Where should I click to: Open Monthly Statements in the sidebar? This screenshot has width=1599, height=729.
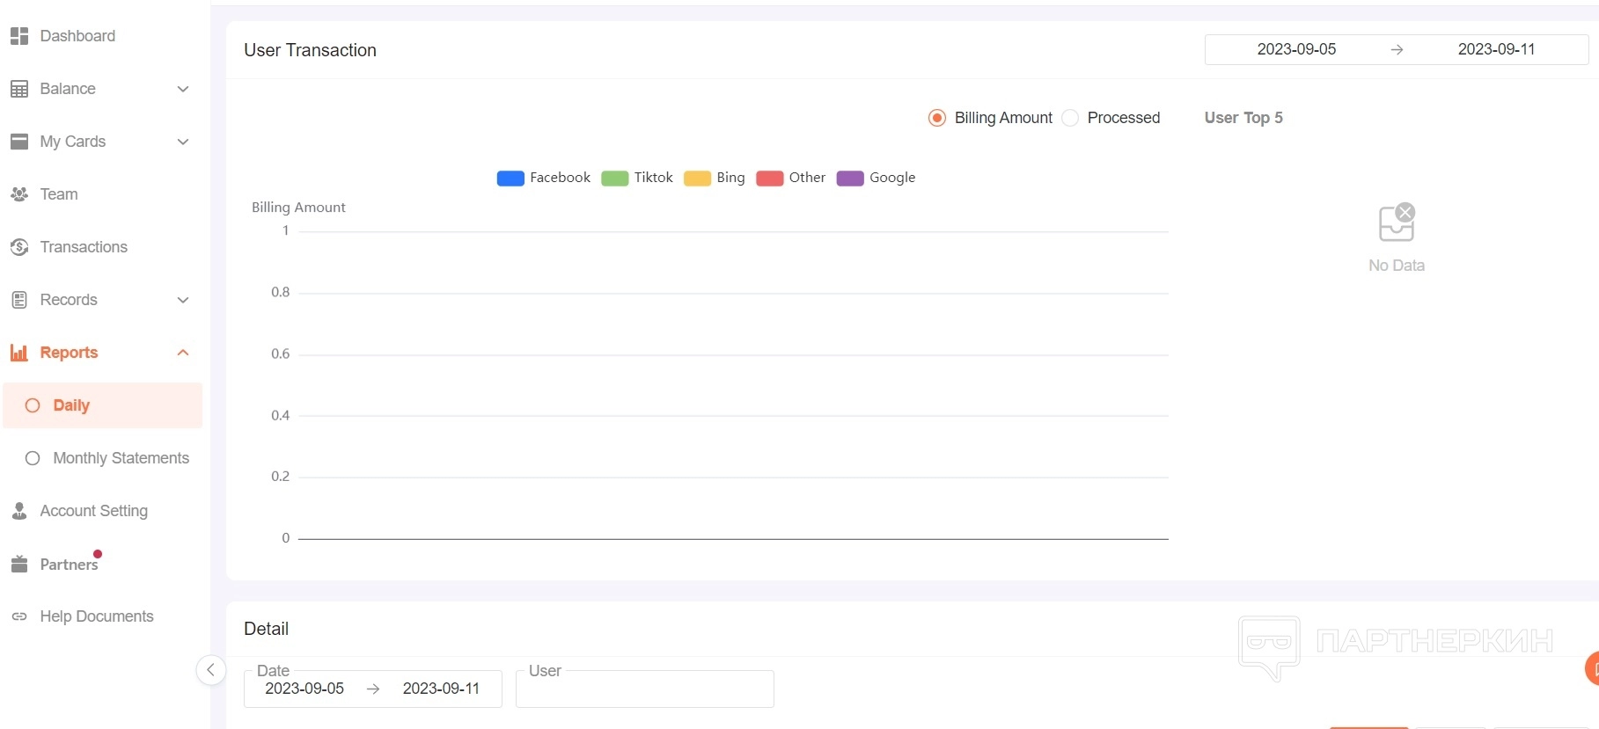tap(121, 458)
